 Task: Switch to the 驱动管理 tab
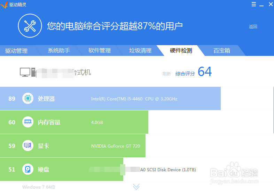[x=16, y=51]
